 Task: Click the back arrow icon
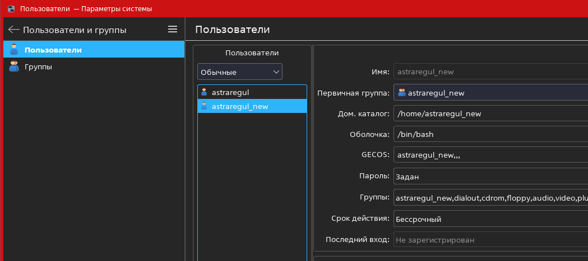(14, 30)
